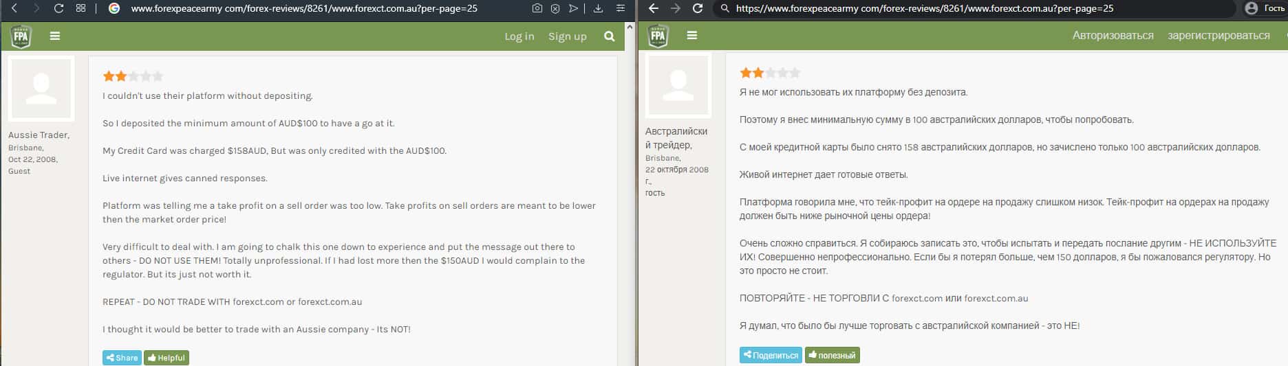Open site search magnifier on left page
The width and height of the screenshot is (1288, 366).
tap(609, 36)
